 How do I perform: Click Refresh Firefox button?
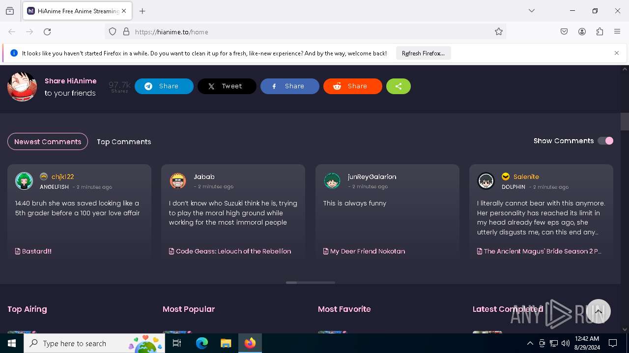pyautogui.click(x=423, y=53)
